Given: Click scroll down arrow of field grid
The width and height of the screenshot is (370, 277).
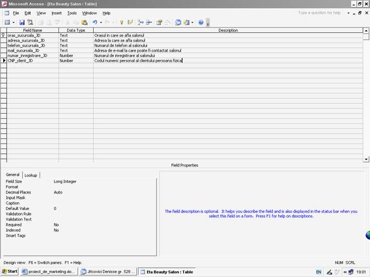Looking at the screenshot, I should [366, 159].
